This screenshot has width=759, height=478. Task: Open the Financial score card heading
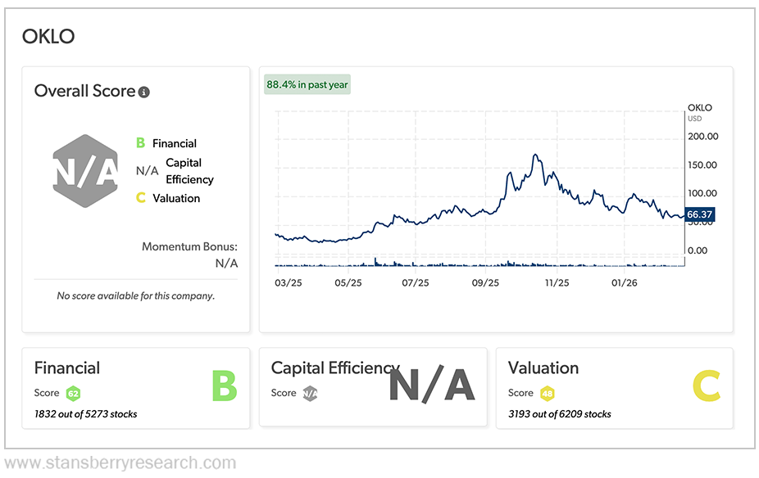tap(67, 368)
